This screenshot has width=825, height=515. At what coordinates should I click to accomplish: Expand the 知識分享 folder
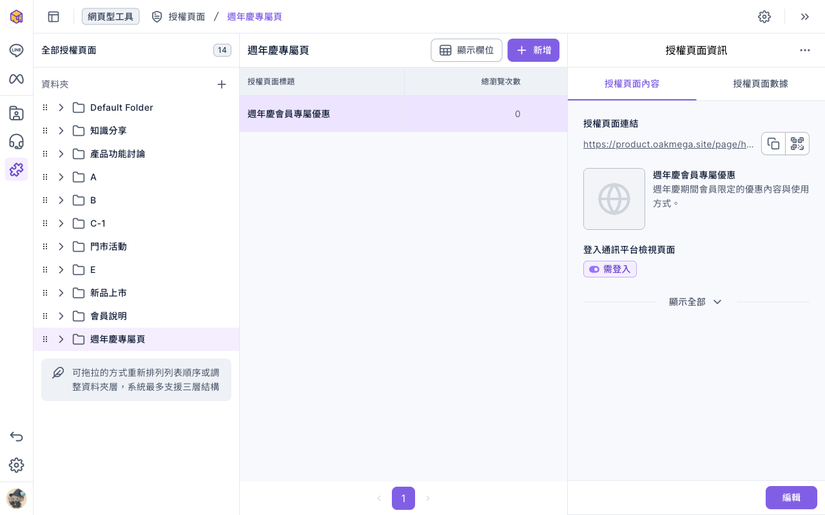(x=61, y=131)
